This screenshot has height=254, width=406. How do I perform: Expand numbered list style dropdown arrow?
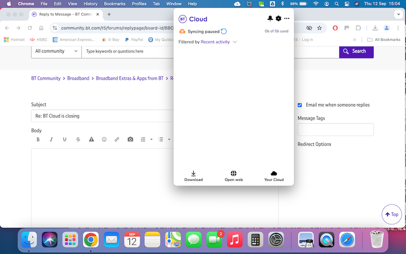[x=152, y=139]
